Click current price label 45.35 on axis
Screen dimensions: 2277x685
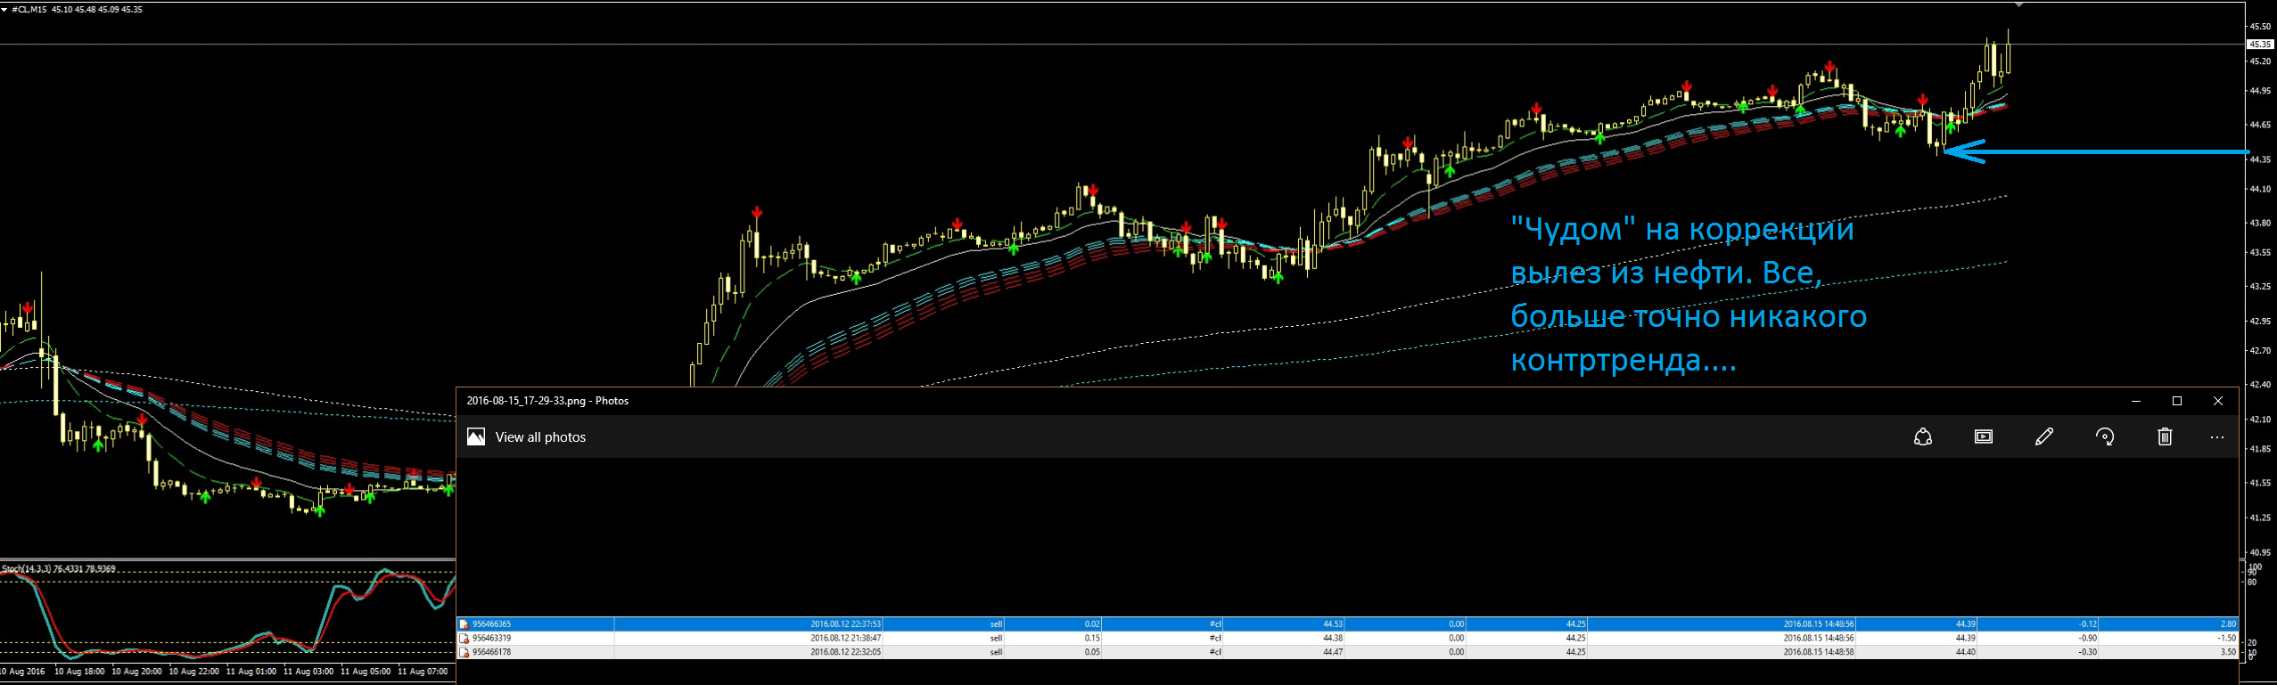click(2259, 44)
